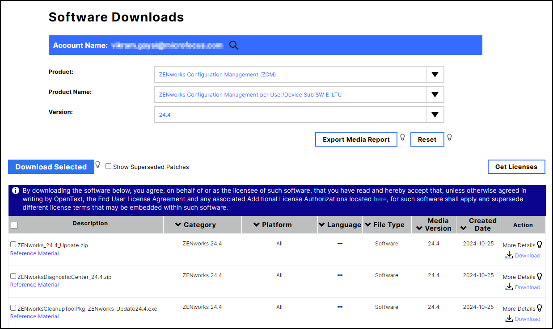Open Reference Material under ZENworksCleanupToolPkg file
This screenshot has height=329, width=553.
34,316
